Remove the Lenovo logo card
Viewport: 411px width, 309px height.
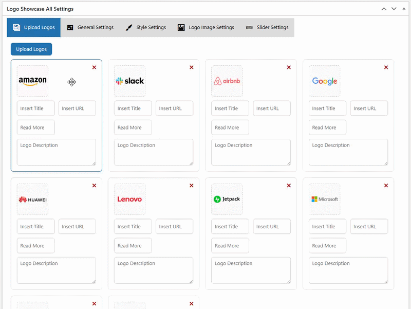192,186
